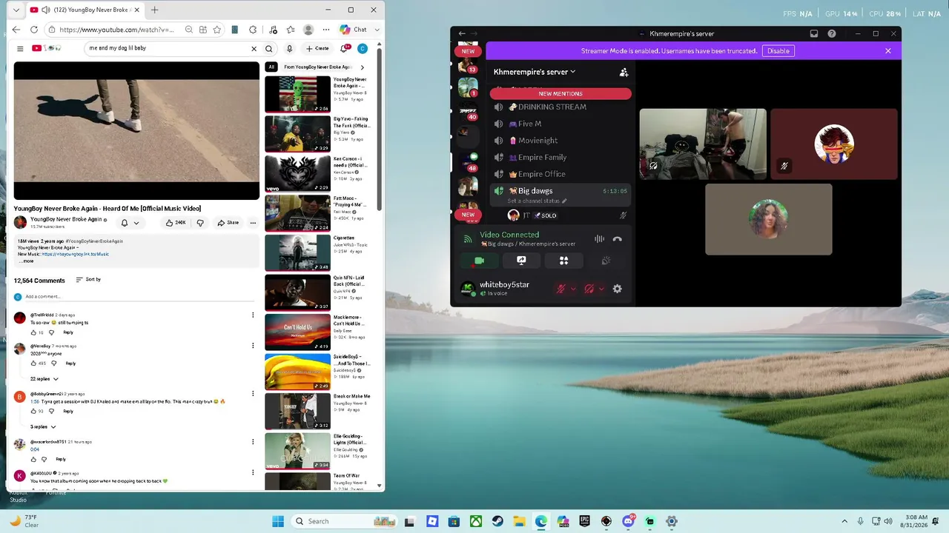Like the comment by @TrellFrlddd

click(33, 332)
